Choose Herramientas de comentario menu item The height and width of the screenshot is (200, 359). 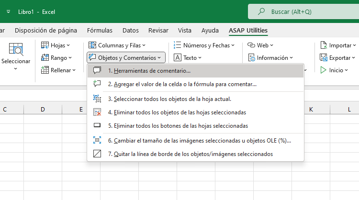click(x=195, y=71)
